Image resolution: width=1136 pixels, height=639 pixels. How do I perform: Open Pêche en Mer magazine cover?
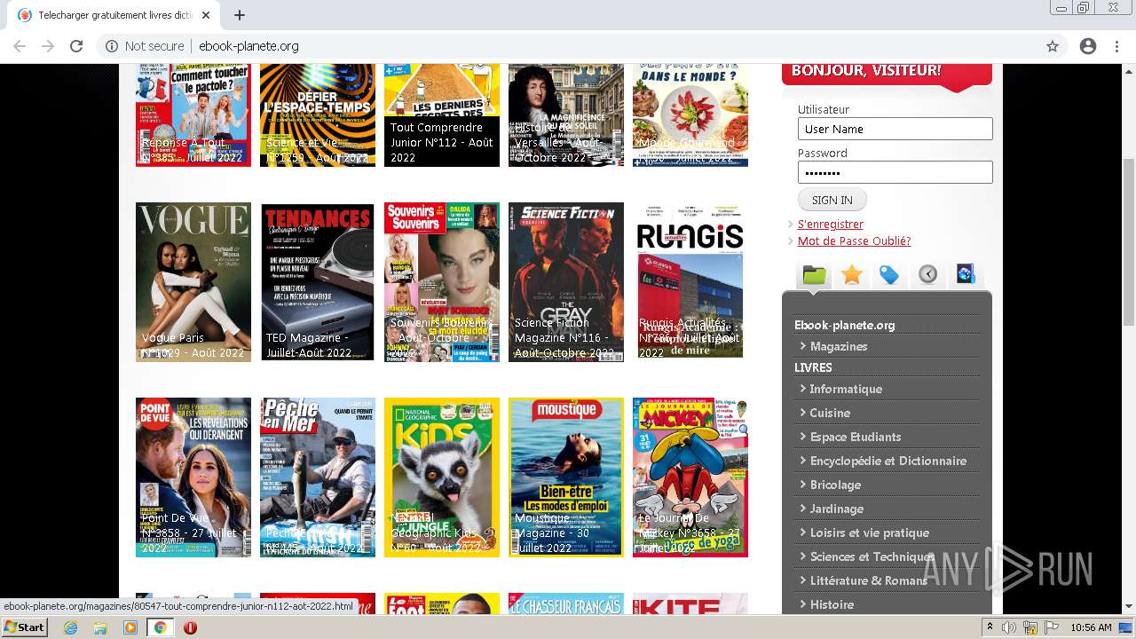(318, 477)
